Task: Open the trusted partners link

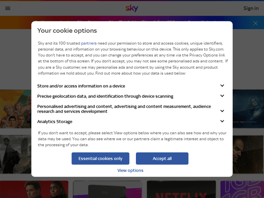Action: pyautogui.click(x=89, y=43)
